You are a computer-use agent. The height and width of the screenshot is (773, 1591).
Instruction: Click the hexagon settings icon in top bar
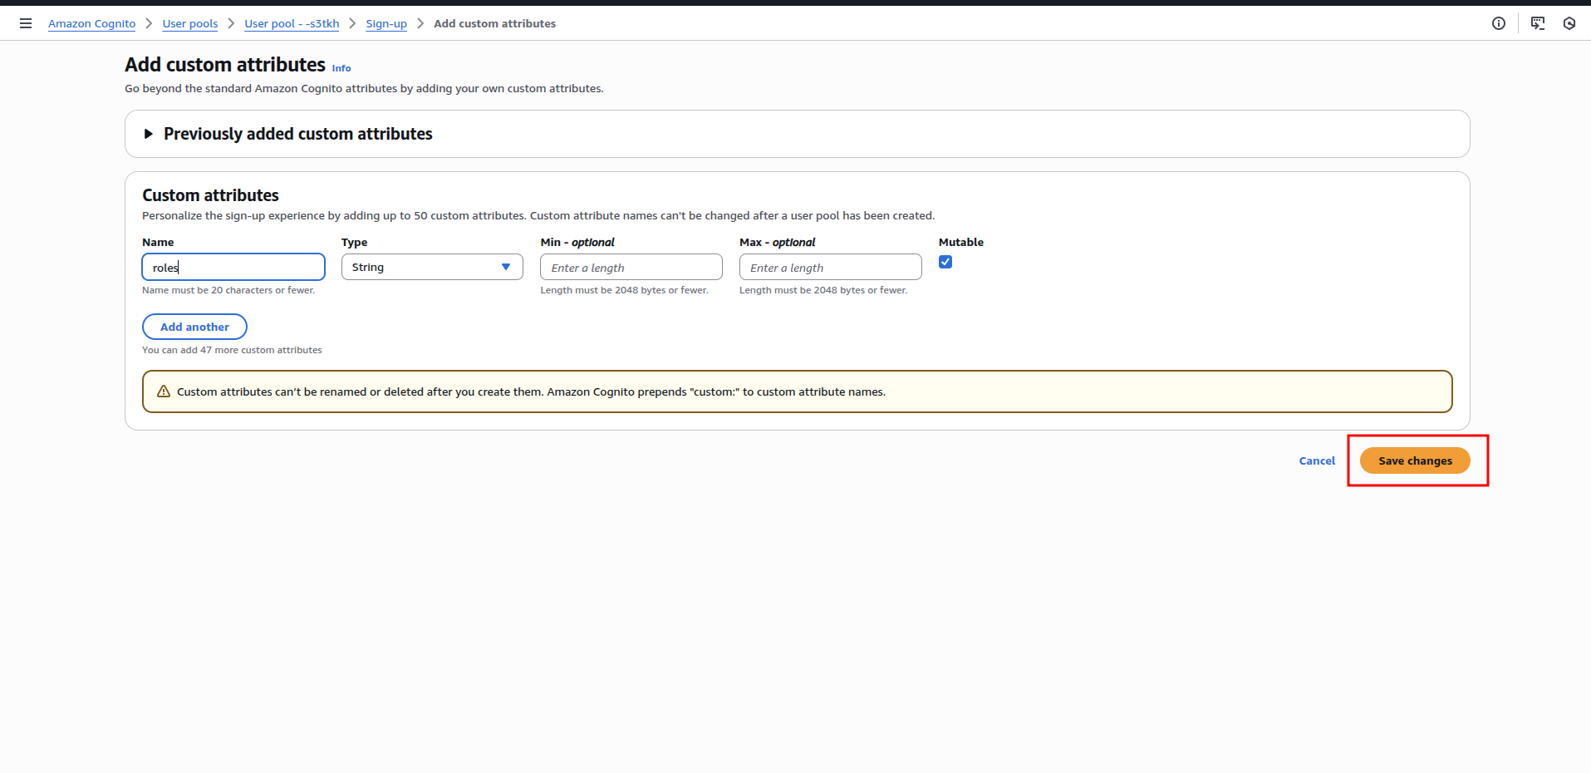[1569, 23]
